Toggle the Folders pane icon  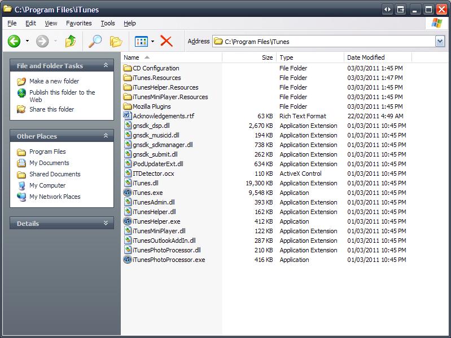[116, 42]
